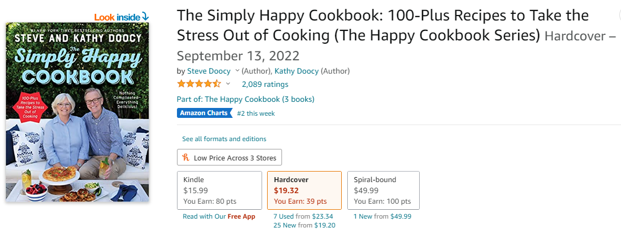This screenshot has width=621, height=238.
Task: Expand the star rating breakdown chevron
Action: point(228,84)
